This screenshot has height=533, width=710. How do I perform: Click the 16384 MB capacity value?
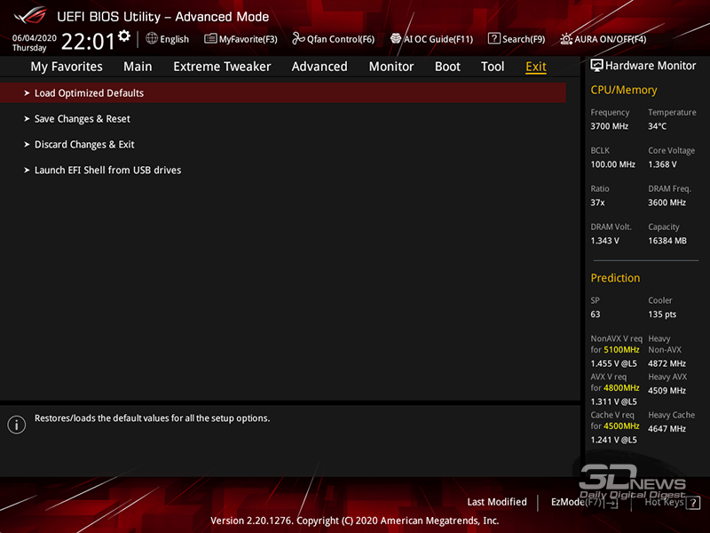point(667,241)
